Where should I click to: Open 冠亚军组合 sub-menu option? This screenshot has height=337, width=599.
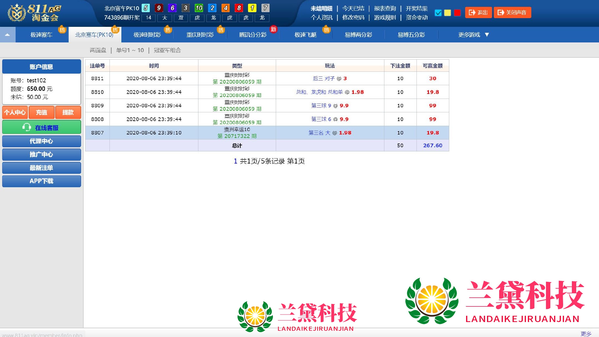[167, 50]
